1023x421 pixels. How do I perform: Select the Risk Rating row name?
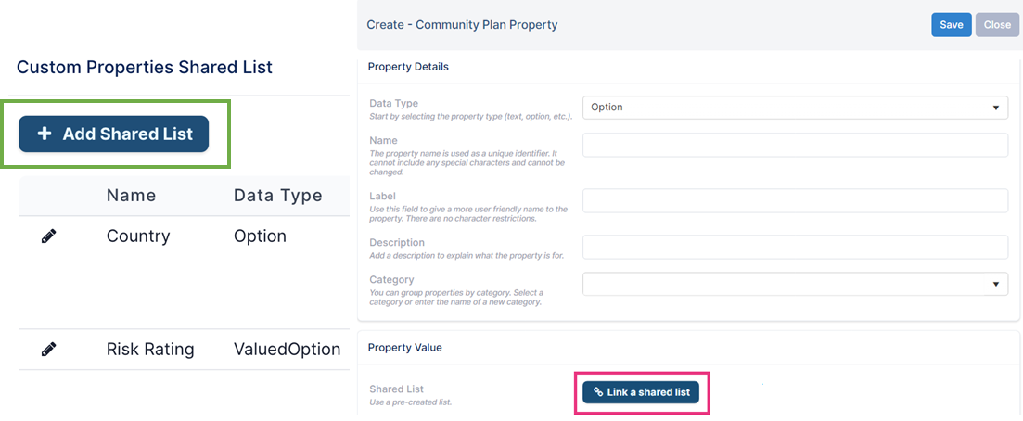[x=150, y=350]
